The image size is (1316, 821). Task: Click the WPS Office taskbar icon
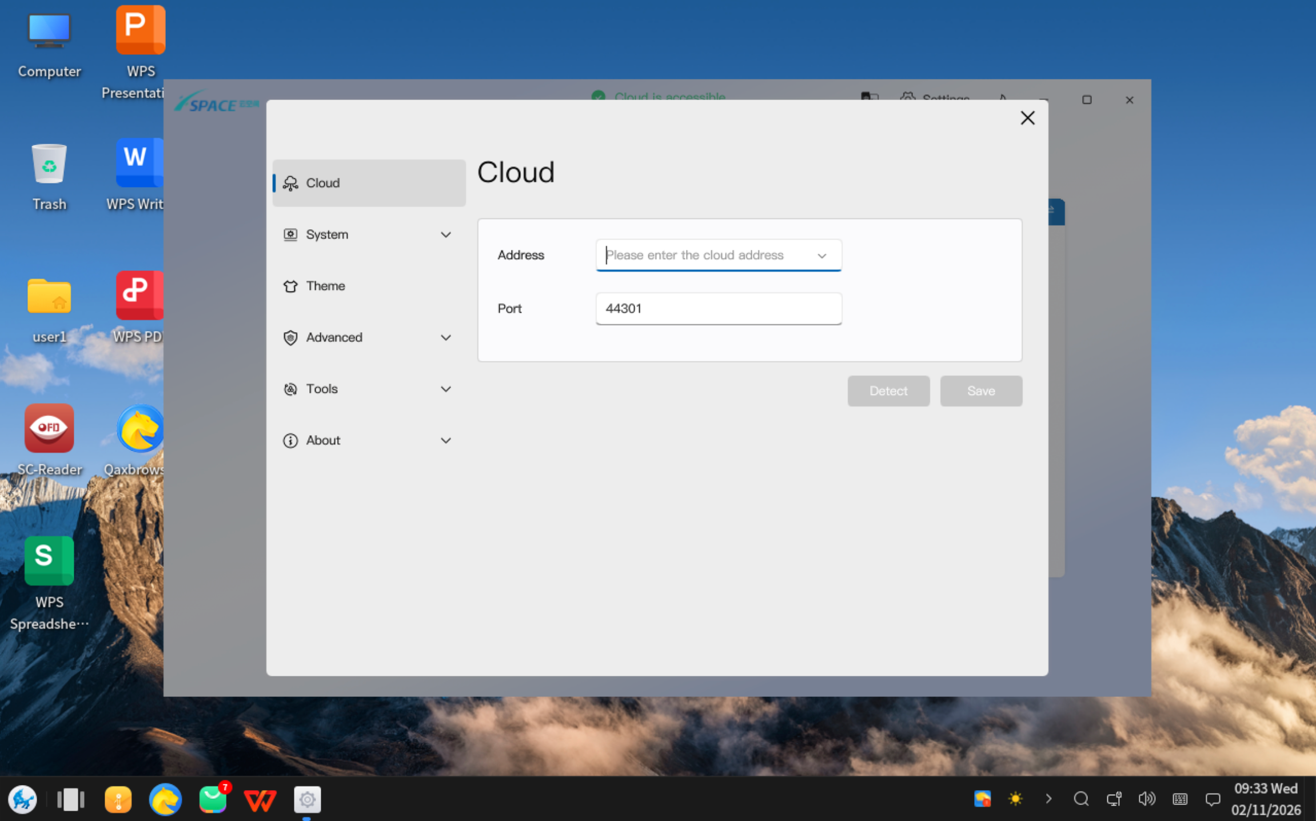(260, 799)
